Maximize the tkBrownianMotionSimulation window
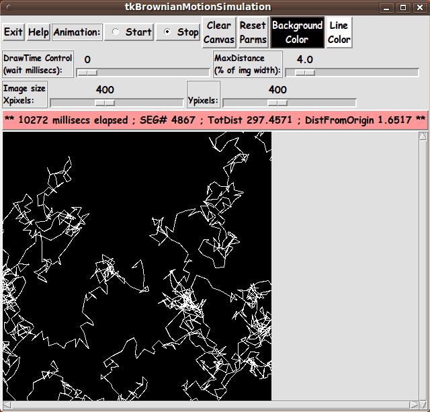The width and height of the screenshot is (430, 412). [x=402, y=7]
